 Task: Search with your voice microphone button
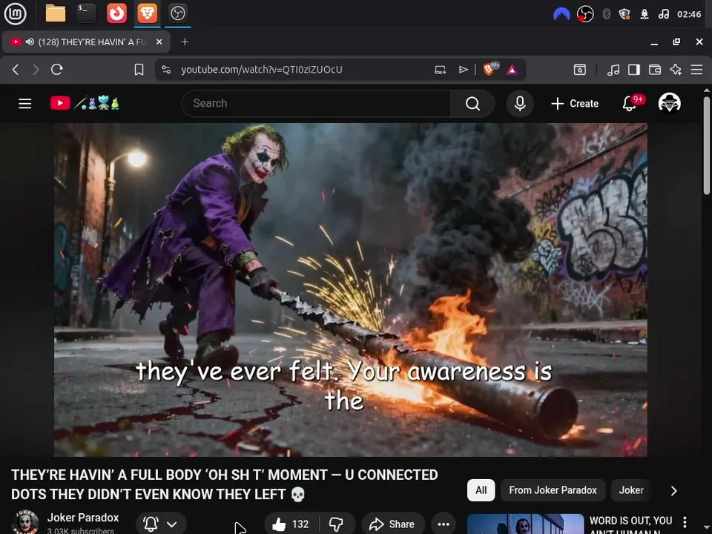pos(520,104)
